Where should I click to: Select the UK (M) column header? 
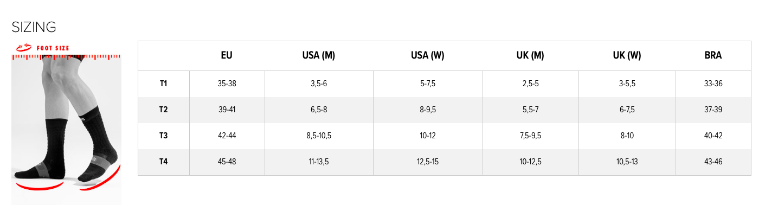click(x=530, y=55)
